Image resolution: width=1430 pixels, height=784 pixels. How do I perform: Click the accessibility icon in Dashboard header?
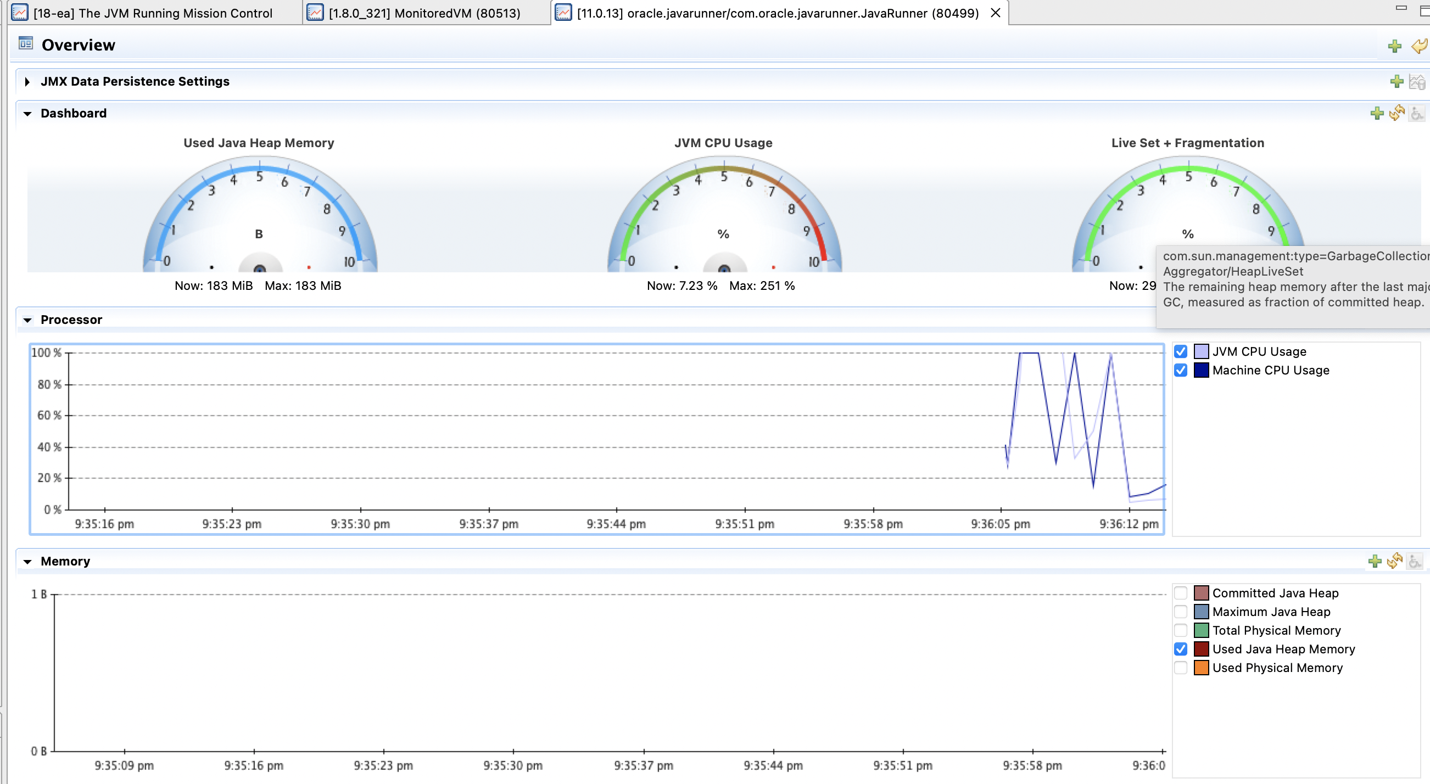click(x=1417, y=113)
